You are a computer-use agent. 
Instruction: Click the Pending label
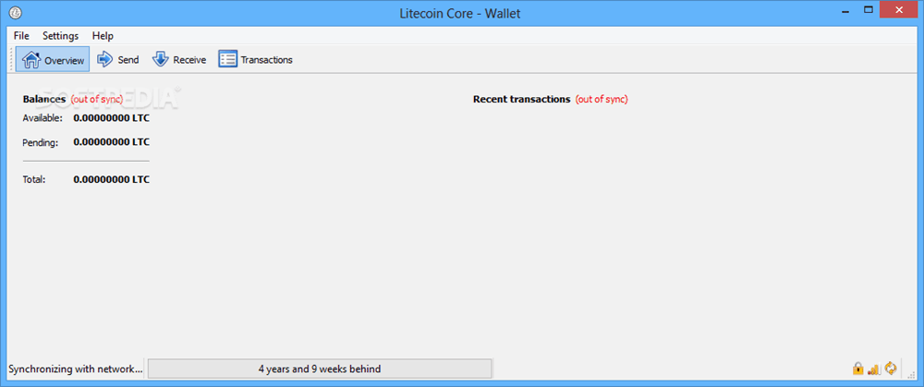point(40,142)
